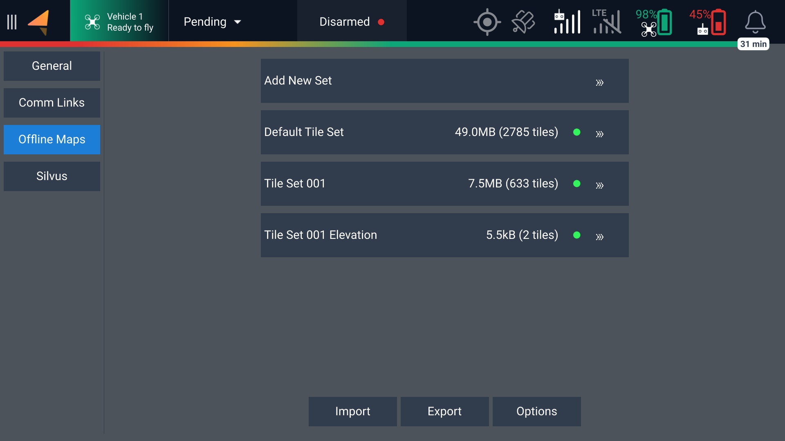Click the Disarmed status indicator
The image size is (785, 441).
point(352,22)
